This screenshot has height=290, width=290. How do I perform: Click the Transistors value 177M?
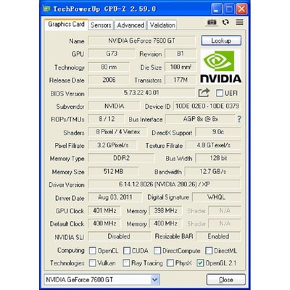click(x=181, y=80)
